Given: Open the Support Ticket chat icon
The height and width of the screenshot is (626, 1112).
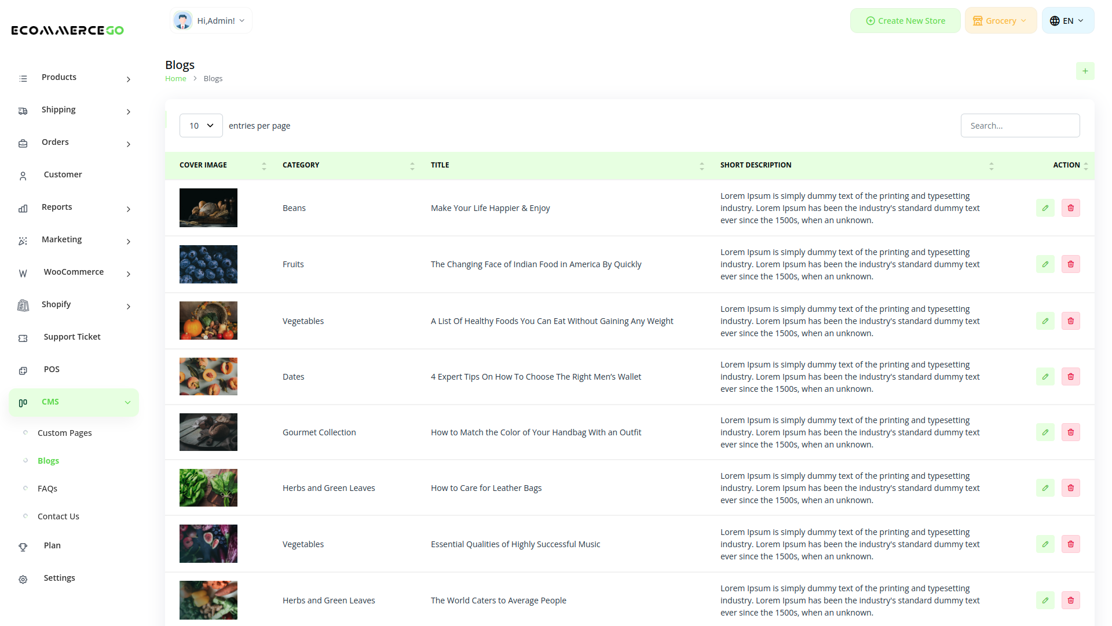Looking at the screenshot, I should click(23, 338).
